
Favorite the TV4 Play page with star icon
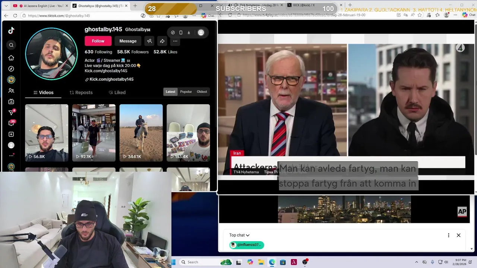pos(420,15)
